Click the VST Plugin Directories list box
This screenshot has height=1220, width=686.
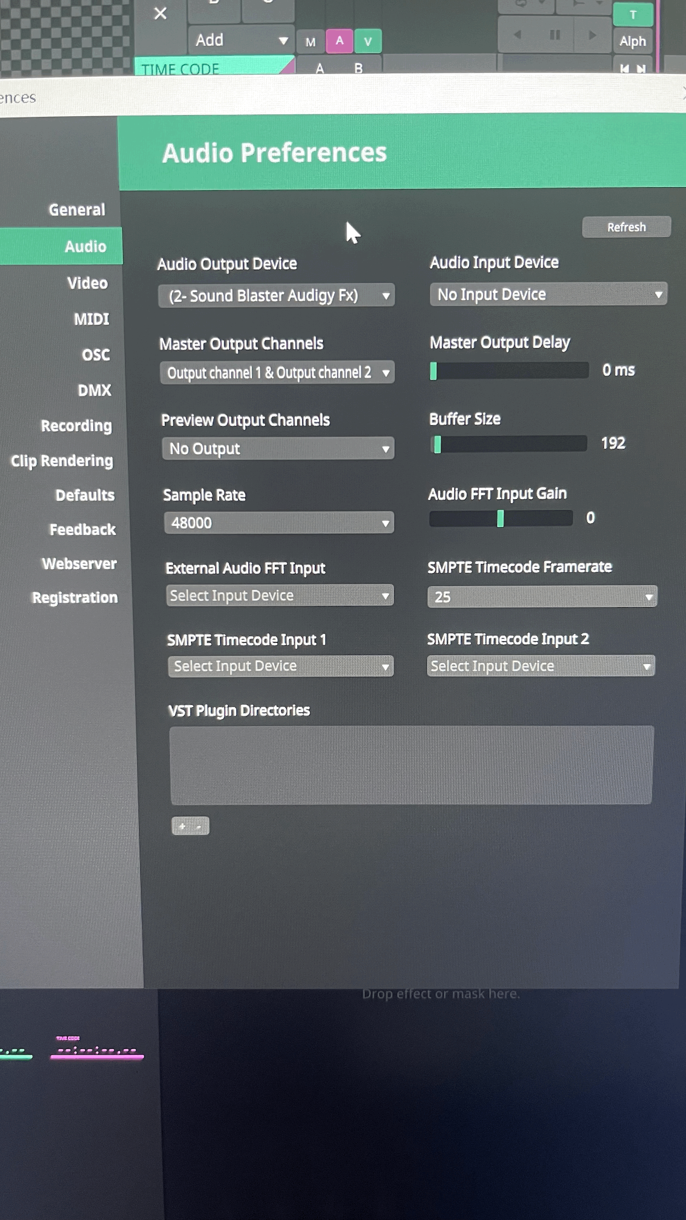[x=411, y=765]
